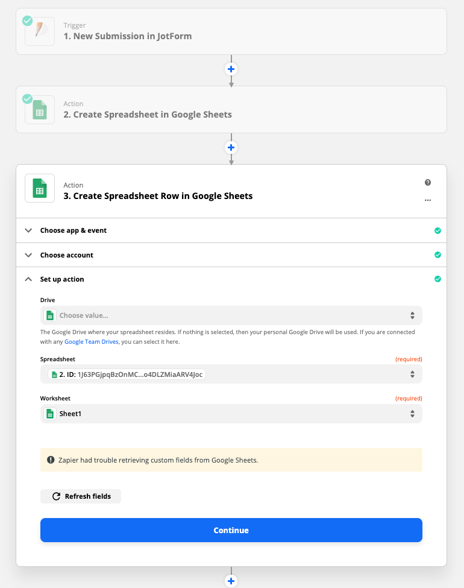
Task: Add step between trigger and step 2
Action: pyautogui.click(x=231, y=69)
